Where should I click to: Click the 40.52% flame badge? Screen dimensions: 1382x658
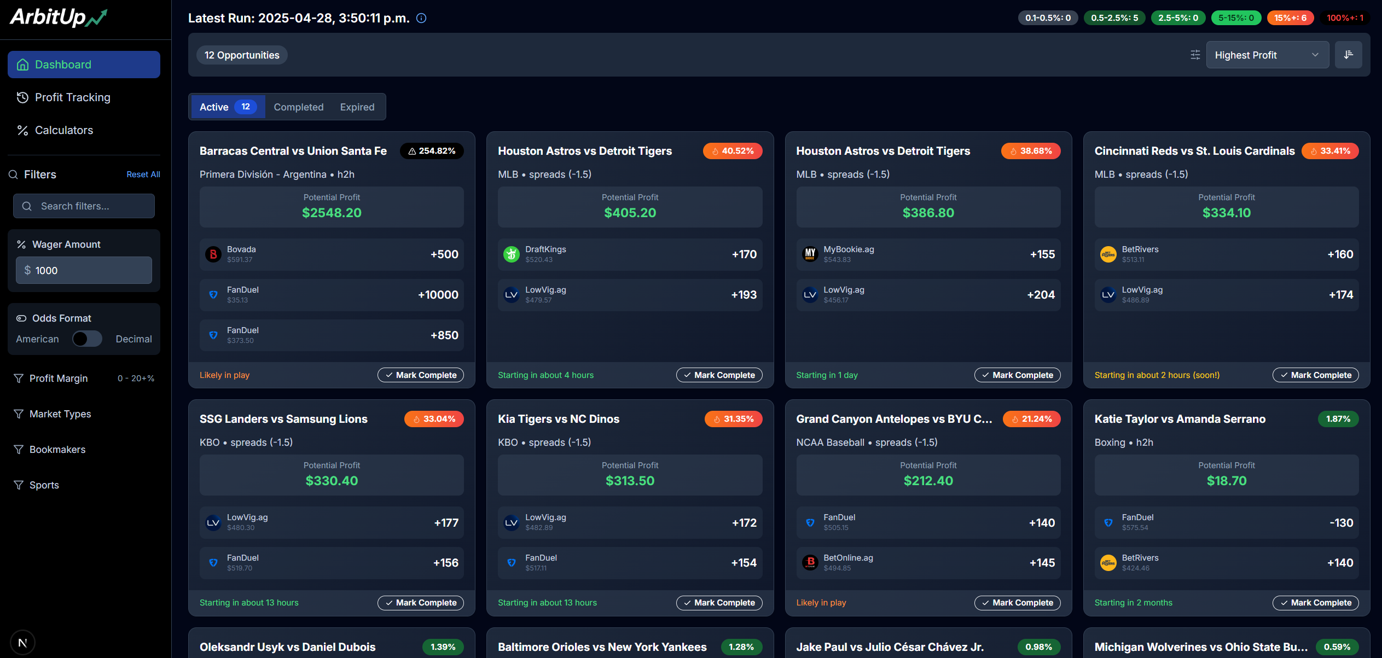click(x=733, y=151)
